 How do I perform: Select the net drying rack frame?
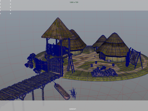pyautogui.click(x=135, y=59)
